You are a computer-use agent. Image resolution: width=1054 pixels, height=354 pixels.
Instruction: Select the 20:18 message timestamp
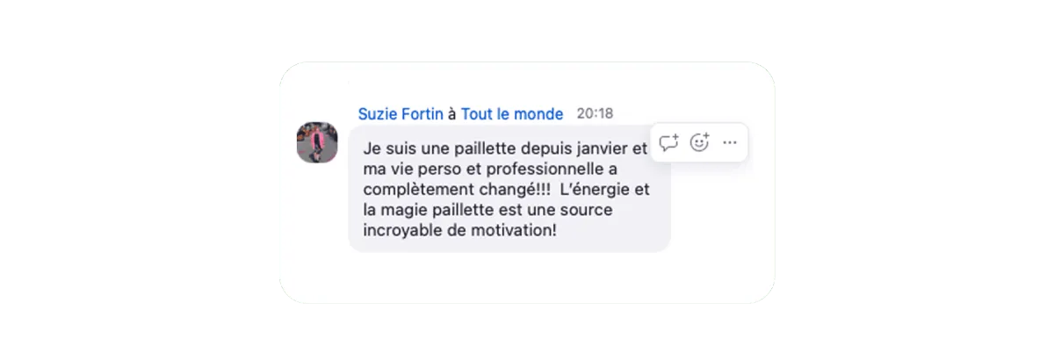[x=595, y=114]
